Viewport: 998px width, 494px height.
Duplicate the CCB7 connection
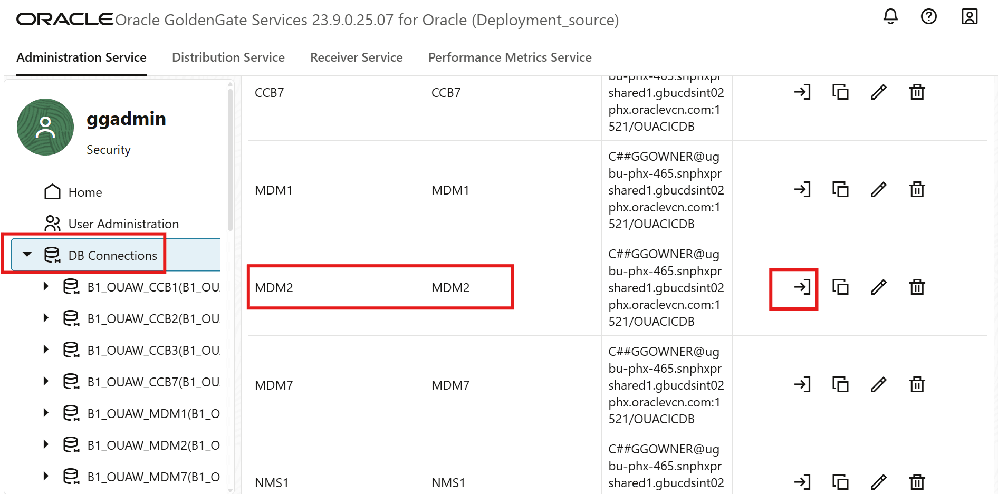coord(840,92)
